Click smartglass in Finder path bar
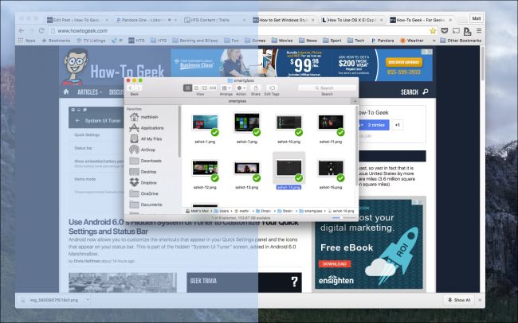Viewport: 518px width, 323px height. (311, 211)
